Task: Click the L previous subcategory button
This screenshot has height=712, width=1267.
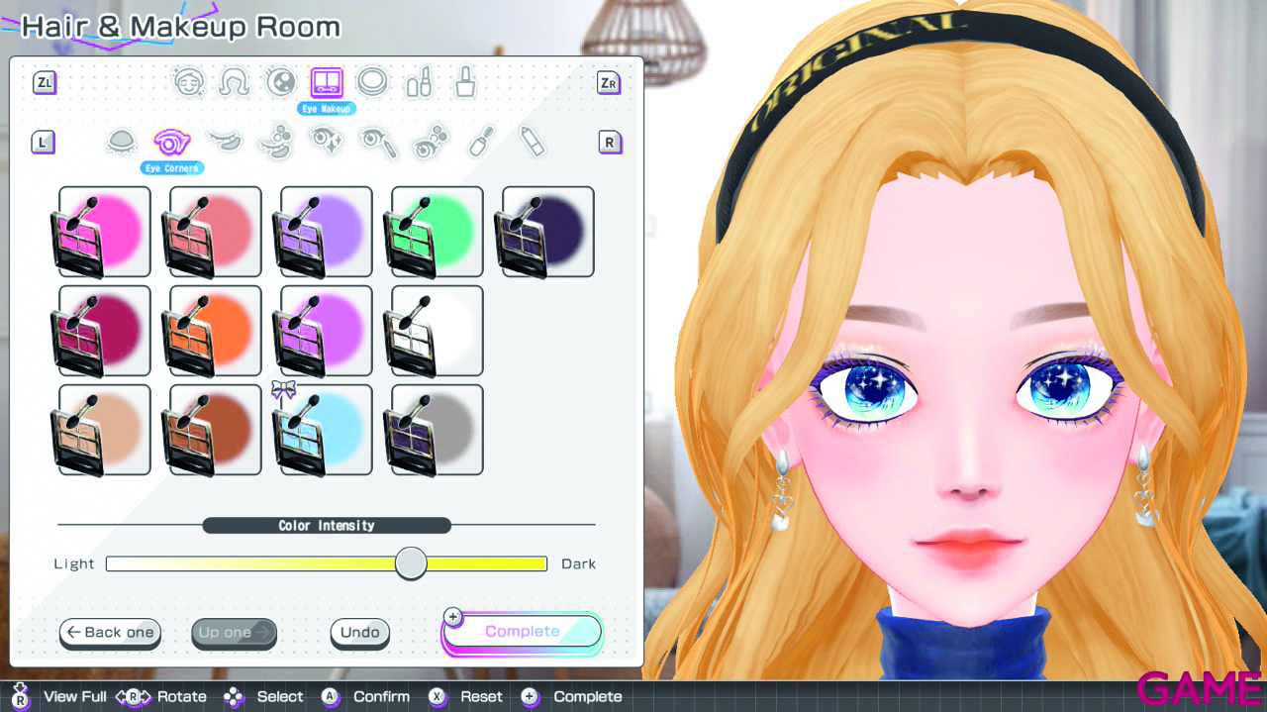Action: (43, 143)
